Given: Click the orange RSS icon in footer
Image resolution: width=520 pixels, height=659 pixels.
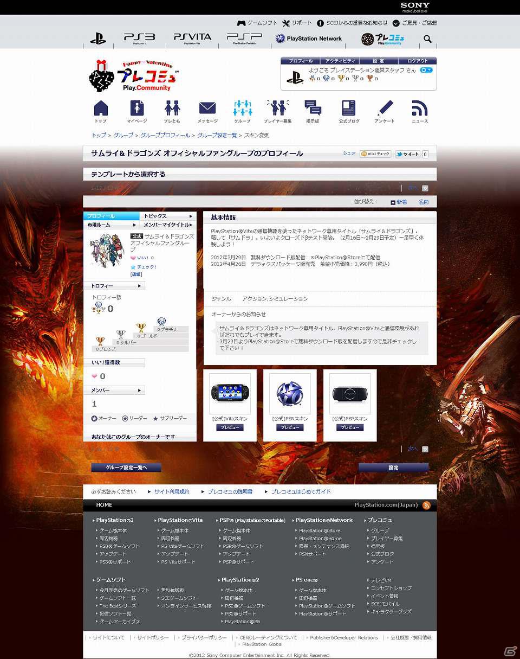Looking at the screenshot, I should pyautogui.click(x=426, y=506).
